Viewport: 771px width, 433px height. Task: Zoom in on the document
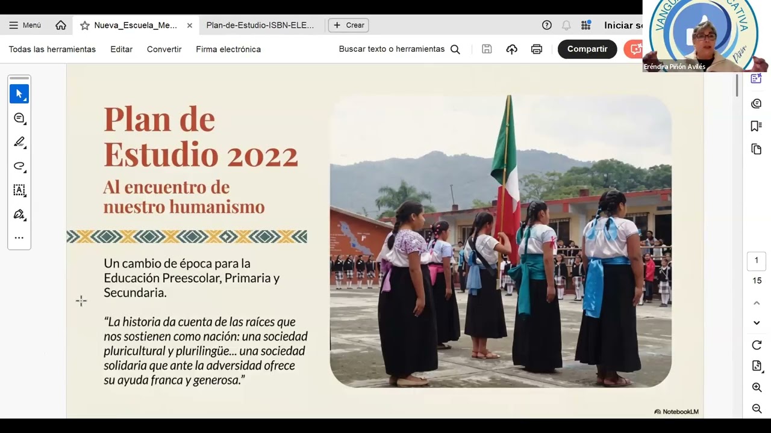coord(757,387)
